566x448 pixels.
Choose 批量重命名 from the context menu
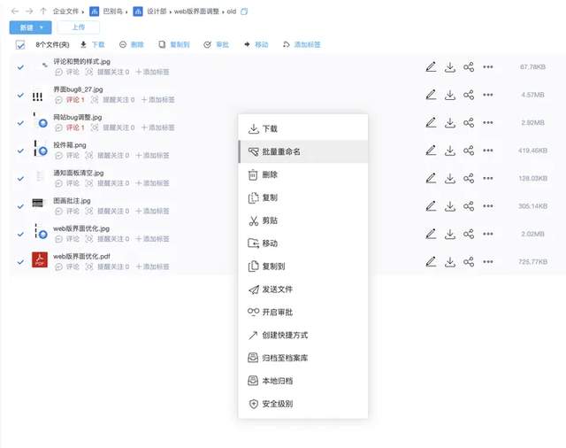tap(303, 151)
